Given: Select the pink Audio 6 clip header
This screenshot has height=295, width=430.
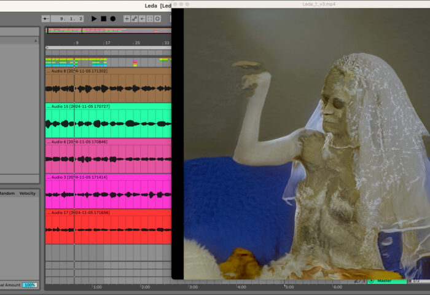Looking at the screenshot, I should pyautogui.click(x=108, y=141).
